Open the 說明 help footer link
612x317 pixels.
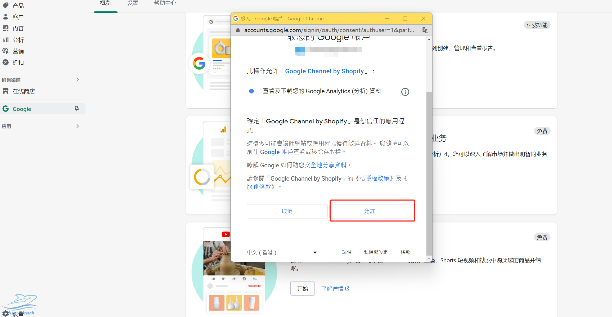346,252
